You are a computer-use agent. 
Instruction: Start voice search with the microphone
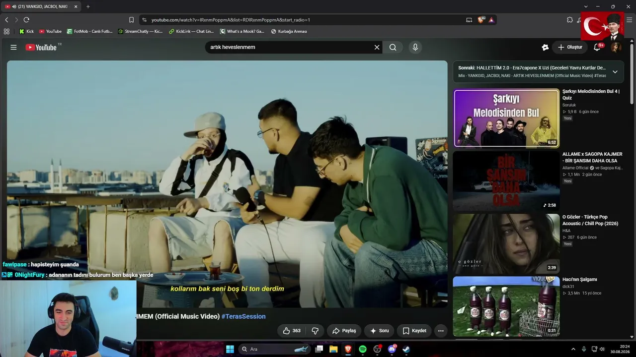tap(415, 47)
